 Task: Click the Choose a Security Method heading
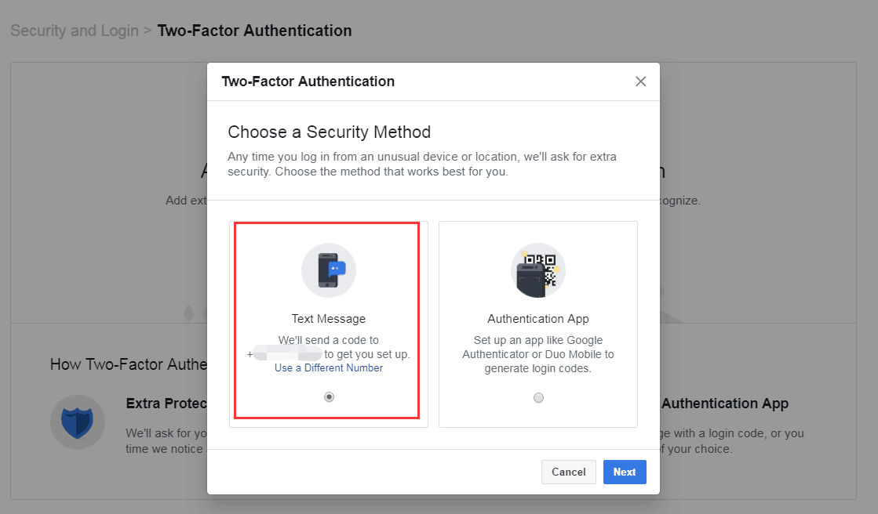tap(329, 132)
